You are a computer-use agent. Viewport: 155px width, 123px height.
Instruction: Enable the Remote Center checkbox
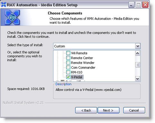68,58
